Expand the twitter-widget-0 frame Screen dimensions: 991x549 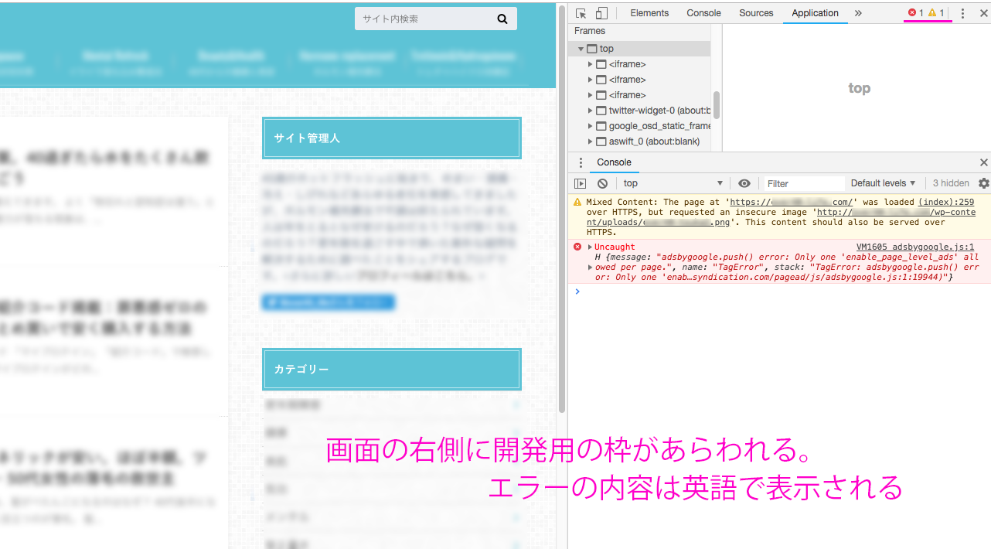591,111
